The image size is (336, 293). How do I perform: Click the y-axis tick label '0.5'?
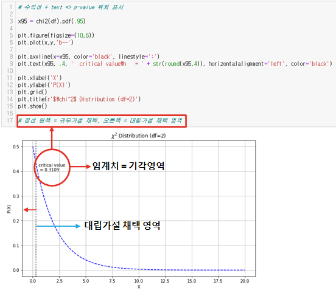click(x=16, y=147)
